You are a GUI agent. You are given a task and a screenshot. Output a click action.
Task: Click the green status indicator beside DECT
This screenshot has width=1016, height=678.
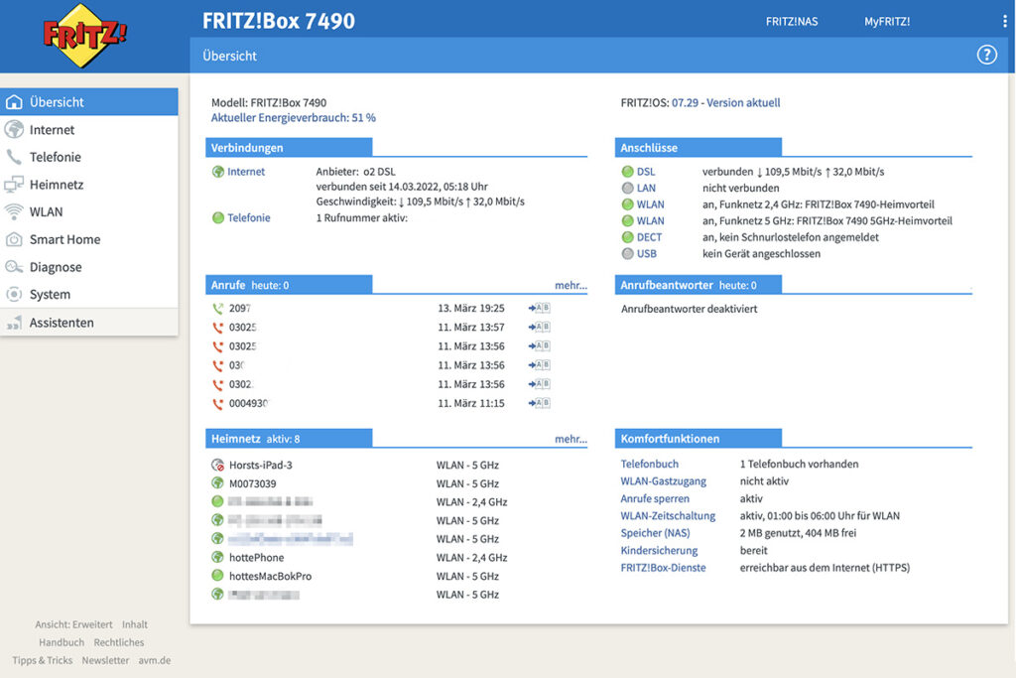[627, 237]
